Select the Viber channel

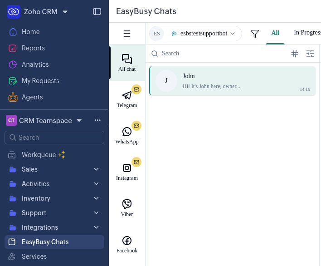(x=127, y=208)
